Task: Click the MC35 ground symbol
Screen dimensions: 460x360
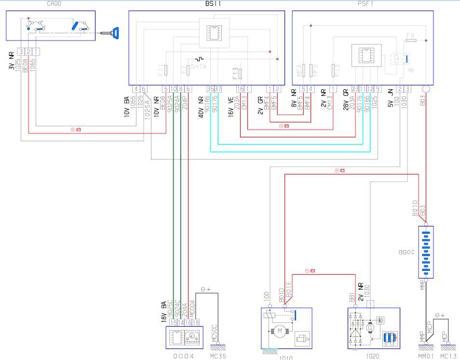Action: [x=218, y=347]
